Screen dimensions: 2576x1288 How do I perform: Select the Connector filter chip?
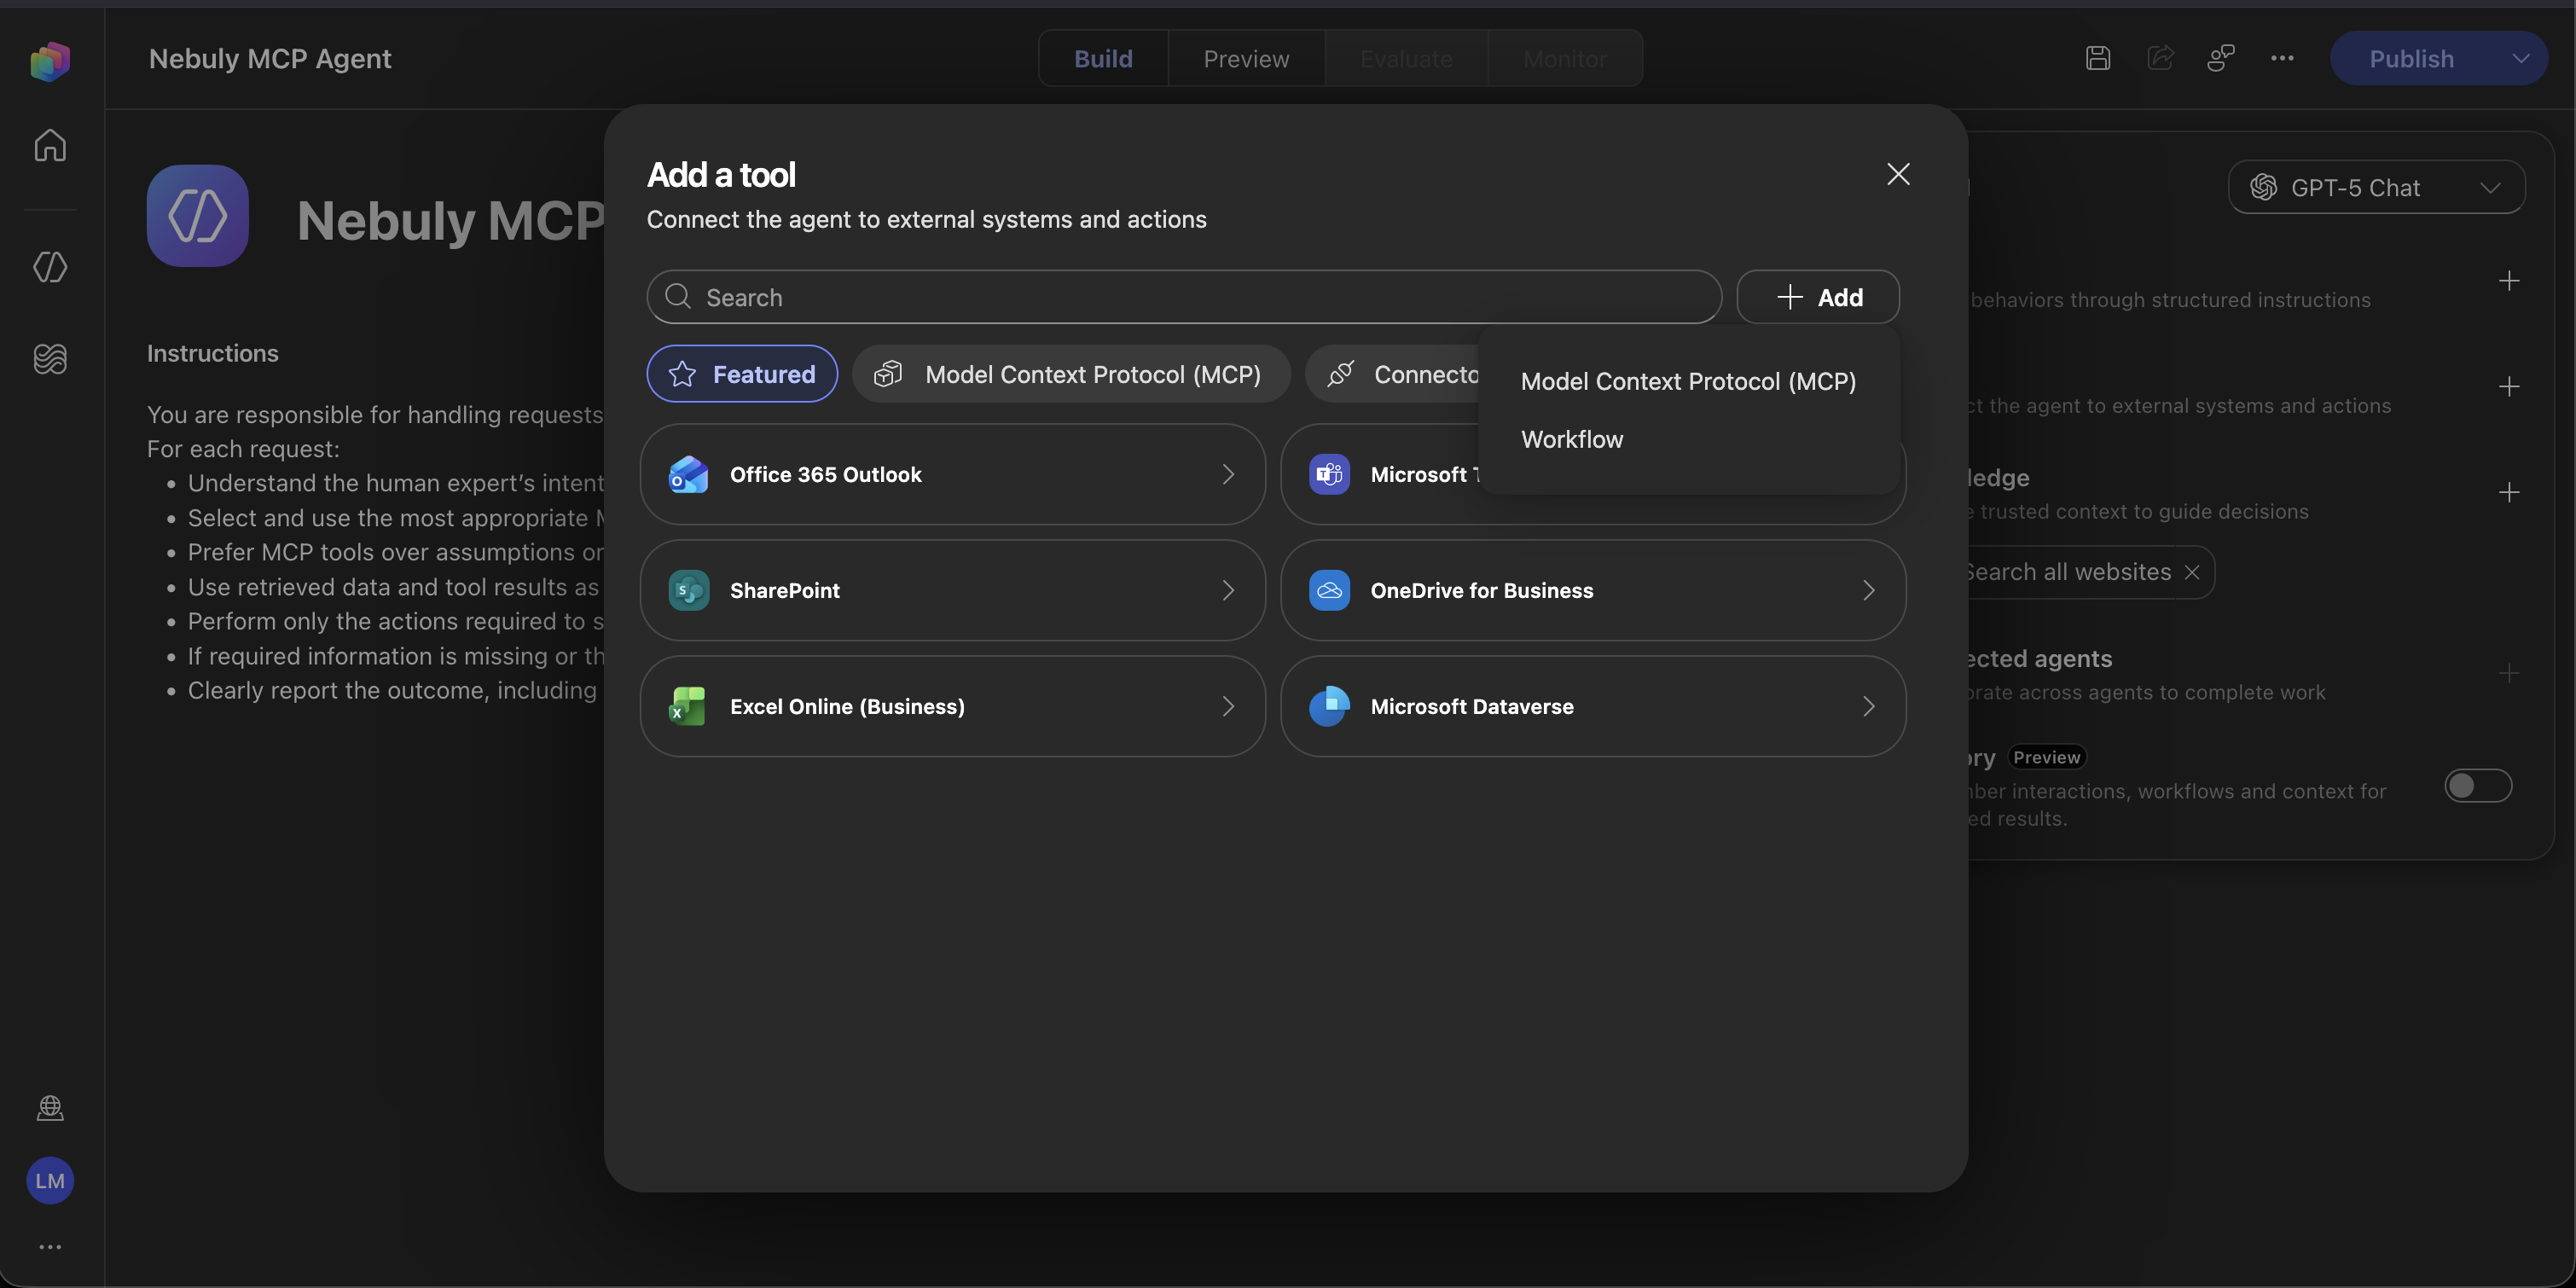pos(1392,374)
